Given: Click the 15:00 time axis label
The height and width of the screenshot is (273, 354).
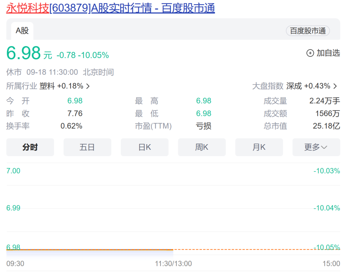Looking at the screenshot, I should [x=331, y=263].
